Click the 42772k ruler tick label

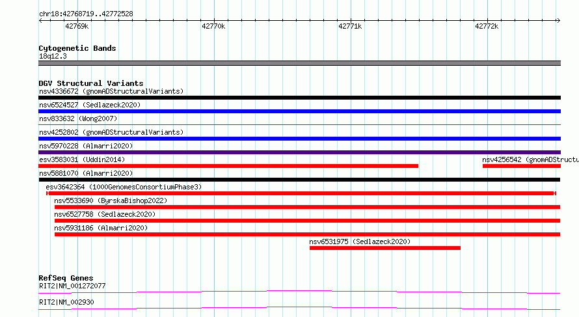click(487, 27)
